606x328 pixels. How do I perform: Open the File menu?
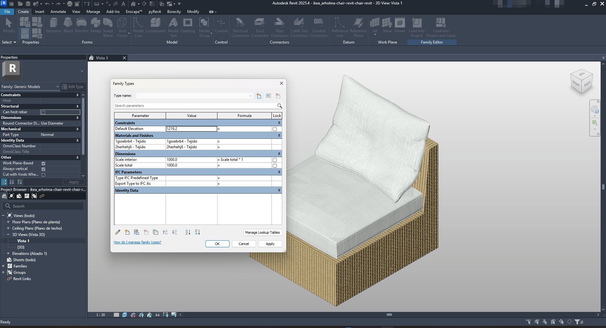pos(7,12)
